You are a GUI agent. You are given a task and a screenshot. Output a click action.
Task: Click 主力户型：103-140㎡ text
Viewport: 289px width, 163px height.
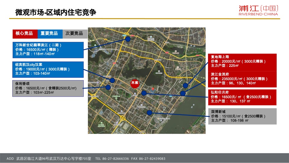[x=33, y=74]
